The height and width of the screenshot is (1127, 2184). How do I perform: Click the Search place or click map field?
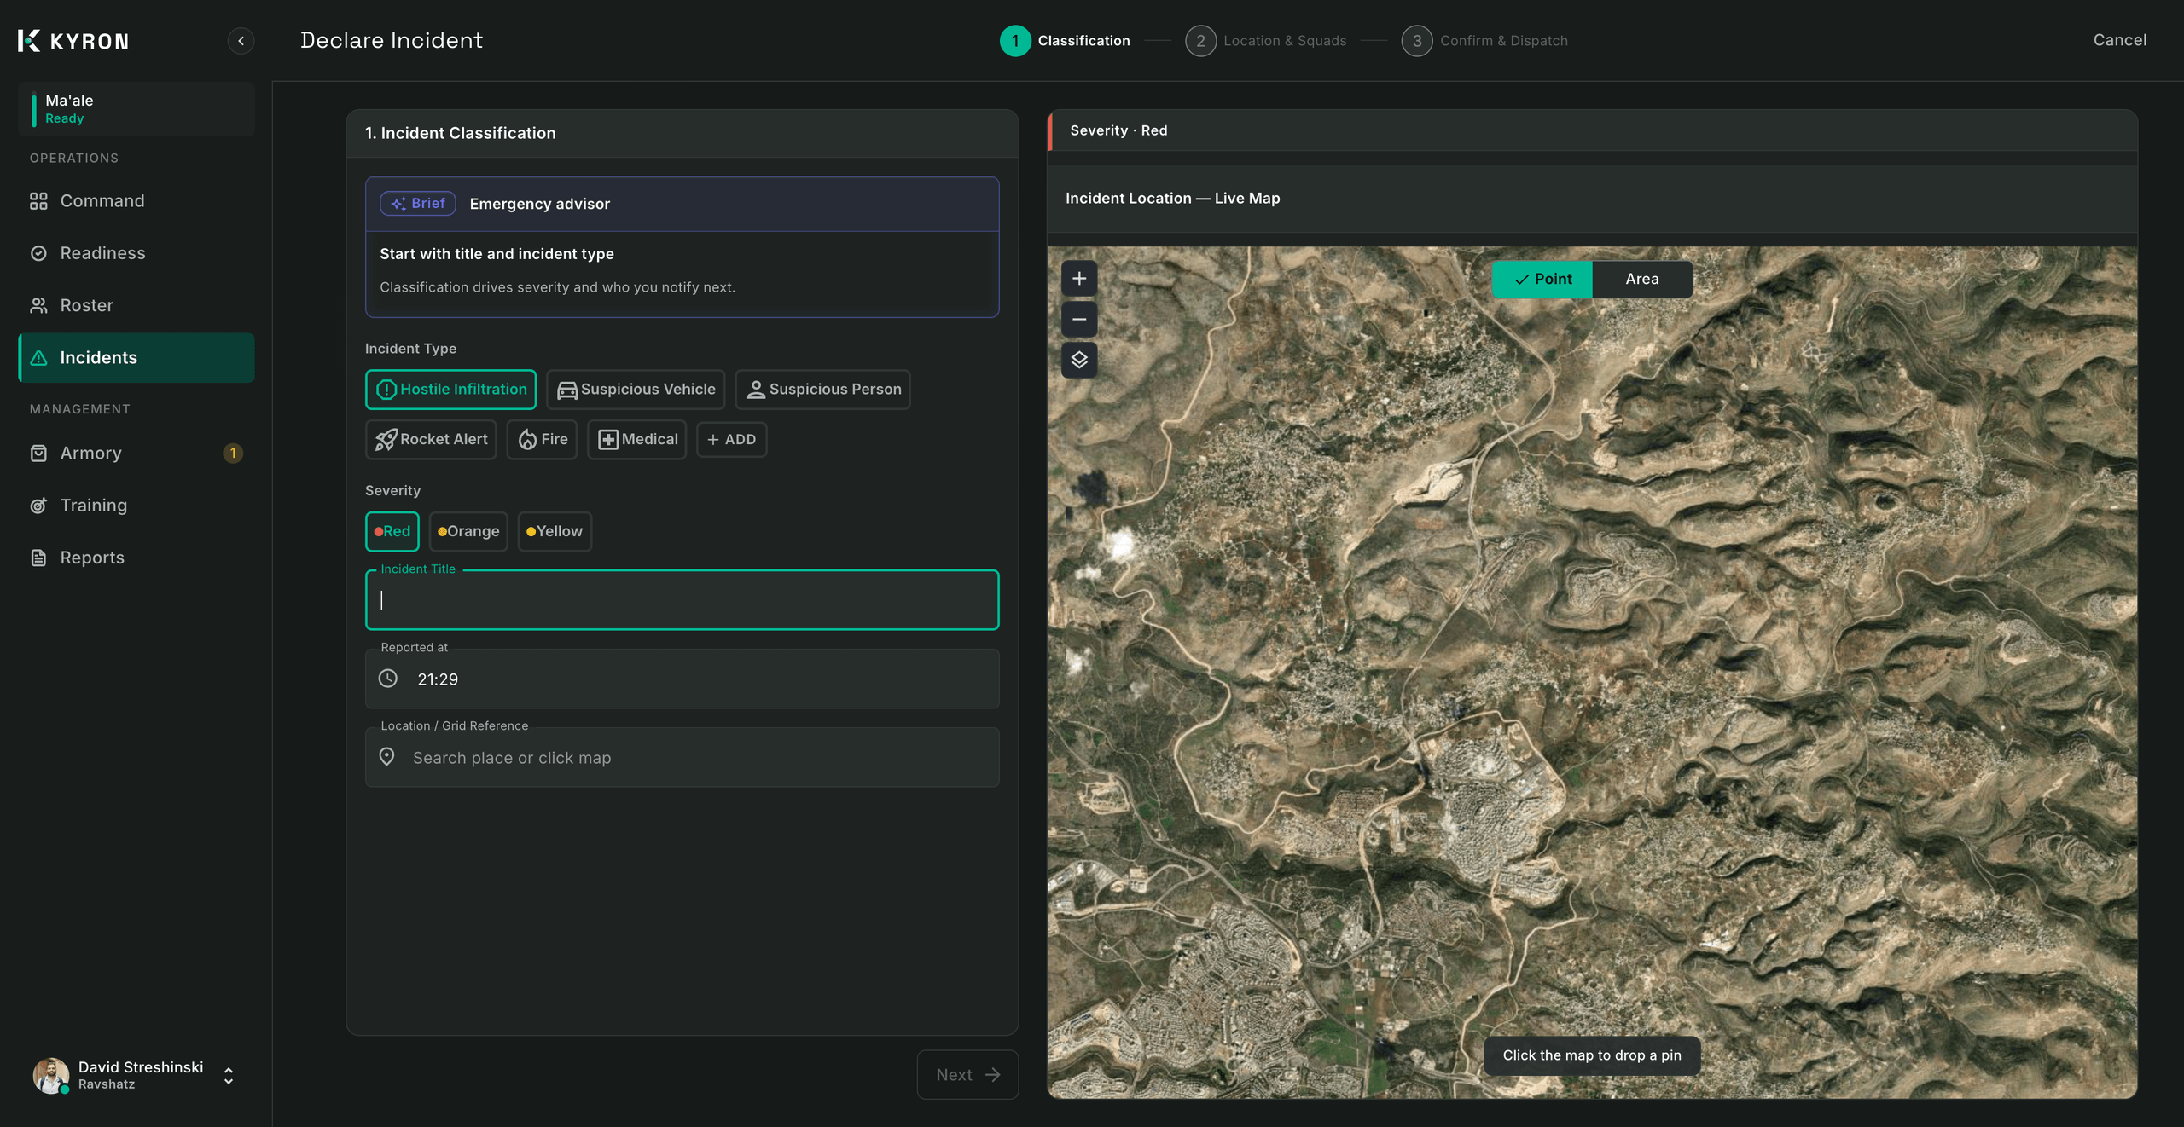pos(682,757)
